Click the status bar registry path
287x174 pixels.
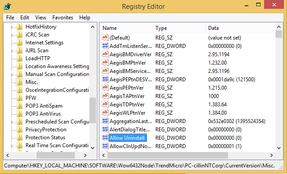coord(139,166)
